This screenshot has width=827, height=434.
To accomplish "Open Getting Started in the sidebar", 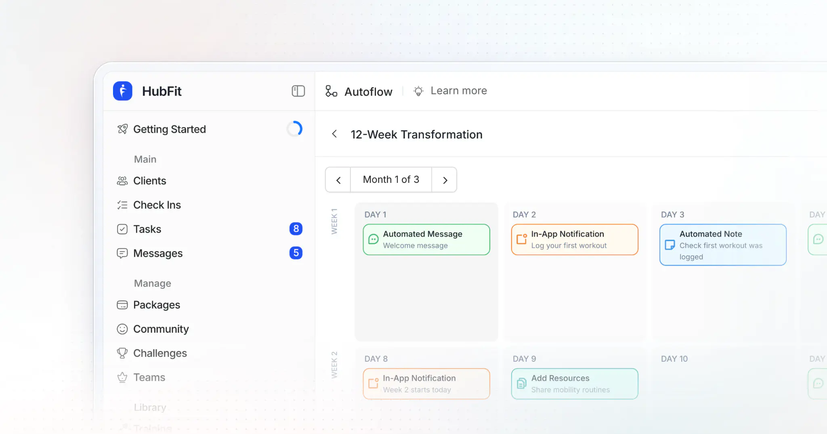I will pyautogui.click(x=170, y=129).
